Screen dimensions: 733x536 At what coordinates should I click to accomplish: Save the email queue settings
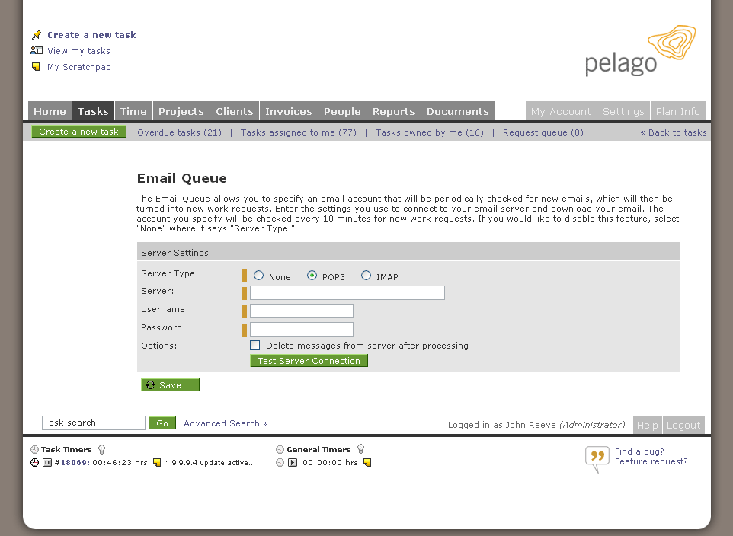click(170, 384)
